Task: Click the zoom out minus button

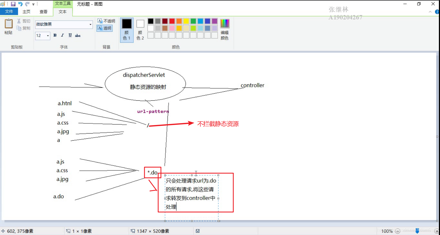Action: coord(397,231)
